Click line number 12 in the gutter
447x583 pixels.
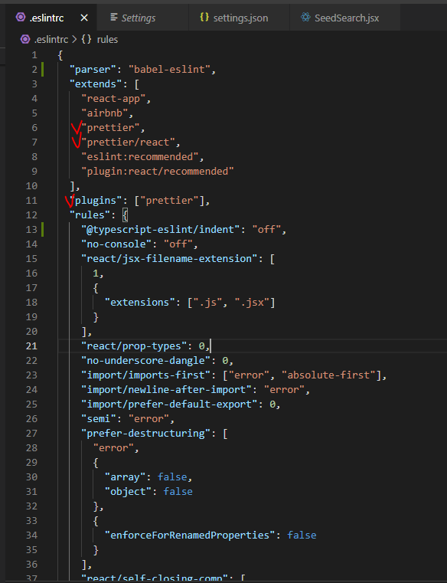click(x=31, y=215)
